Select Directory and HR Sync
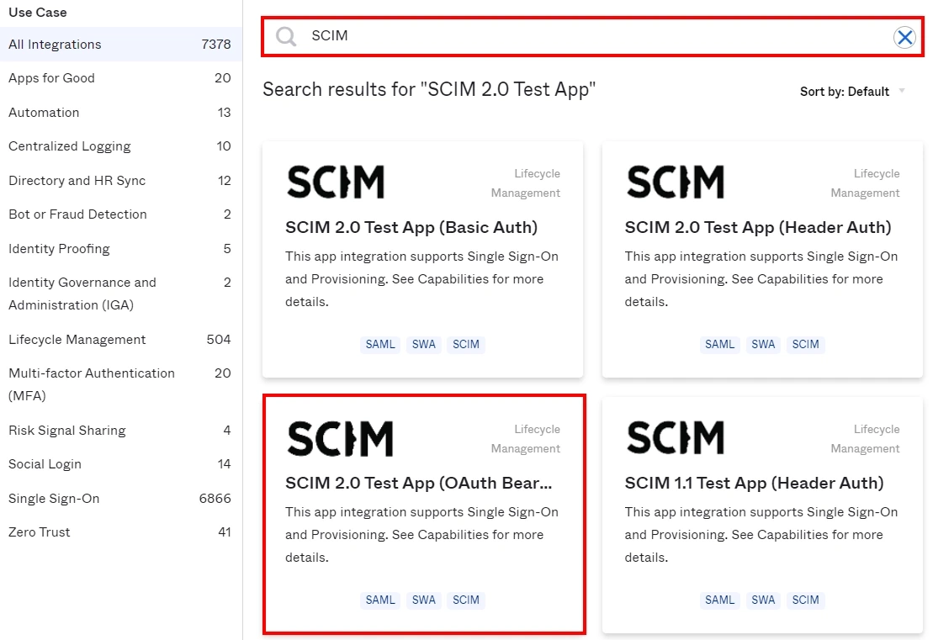 121,181
